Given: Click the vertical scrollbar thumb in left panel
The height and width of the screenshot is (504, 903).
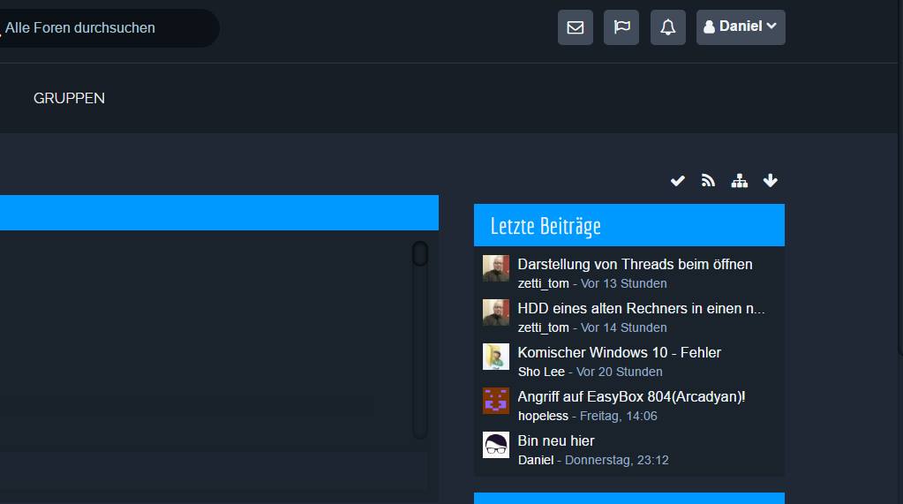Looking at the screenshot, I should tap(420, 254).
